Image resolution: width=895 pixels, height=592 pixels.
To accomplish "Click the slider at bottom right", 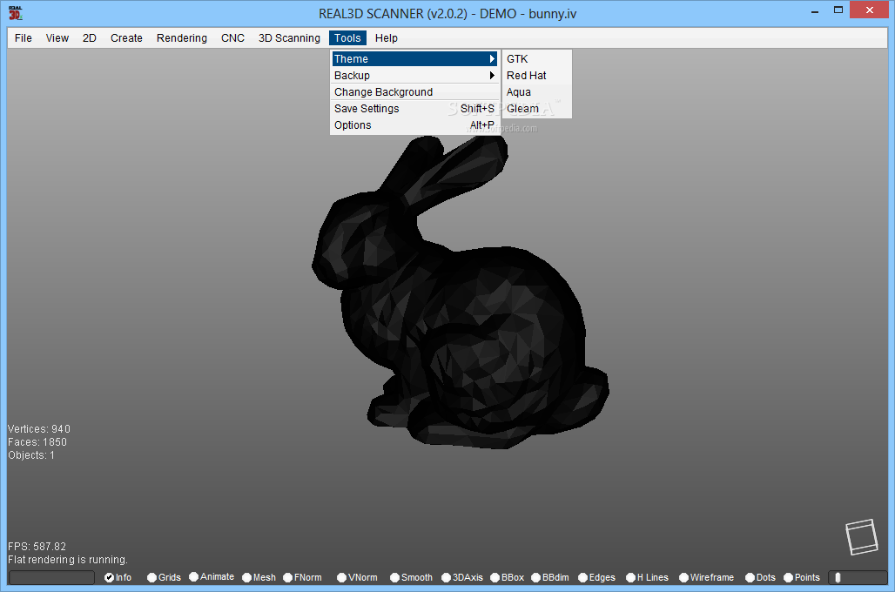I will [x=858, y=578].
